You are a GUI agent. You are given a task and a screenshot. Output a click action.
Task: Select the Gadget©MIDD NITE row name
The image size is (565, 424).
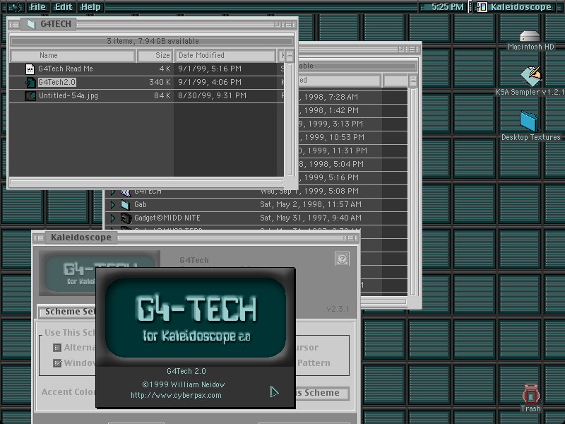coord(167,218)
